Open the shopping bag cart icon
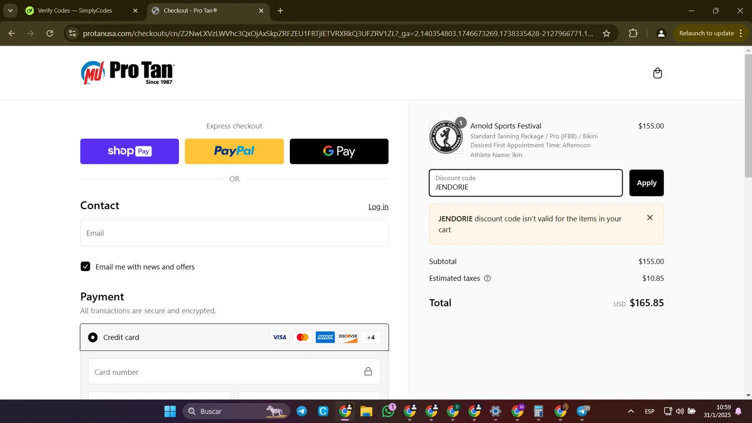 657,73
